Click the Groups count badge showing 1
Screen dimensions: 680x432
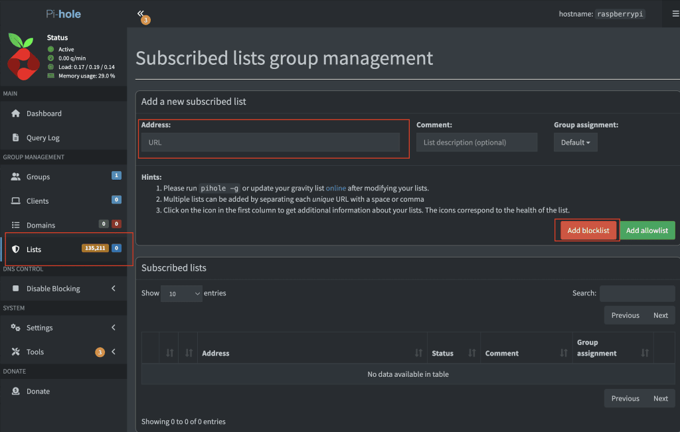[116, 175]
